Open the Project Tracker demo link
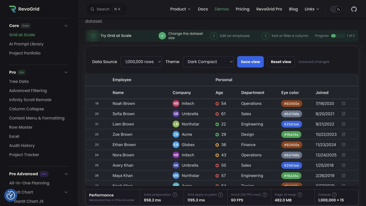The height and width of the screenshot is (206, 366). pos(24,155)
